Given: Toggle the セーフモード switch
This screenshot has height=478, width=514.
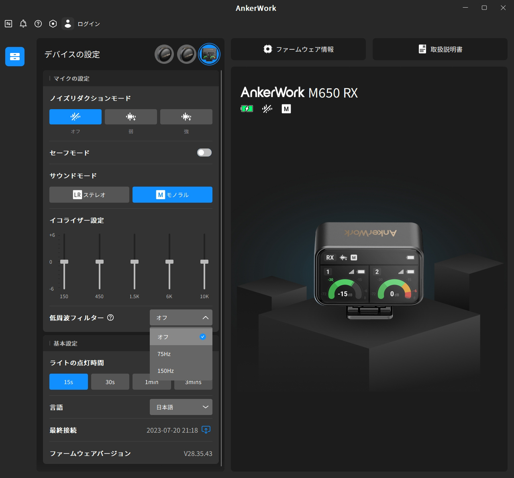Looking at the screenshot, I should point(204,153).
